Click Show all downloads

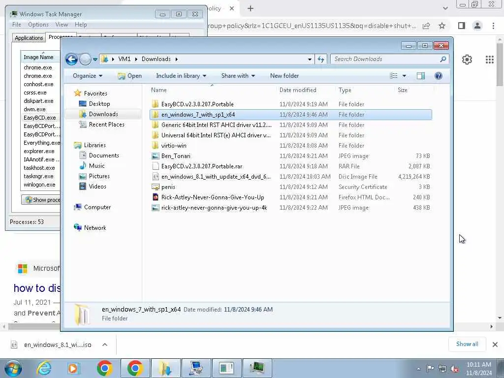(x=467, y=344)
